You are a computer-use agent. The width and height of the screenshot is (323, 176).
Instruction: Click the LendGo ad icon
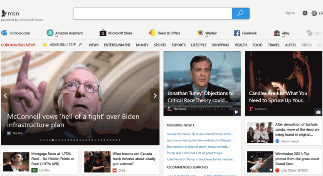[35, 170]
